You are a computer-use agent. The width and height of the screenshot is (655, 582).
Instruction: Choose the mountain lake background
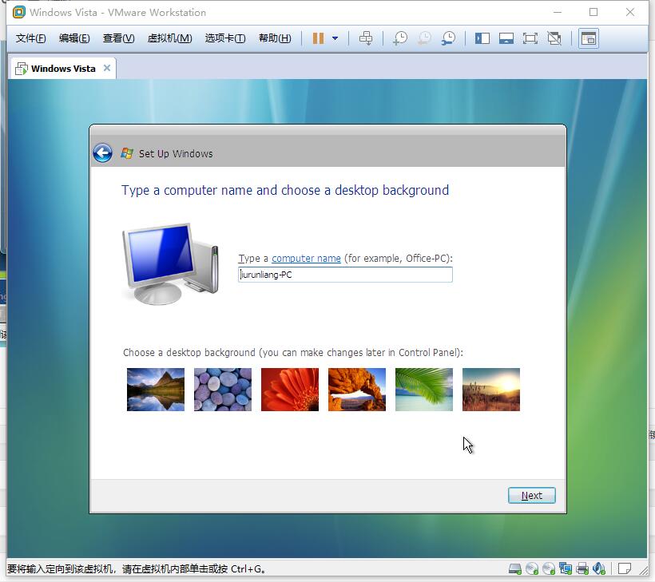point(156,390)
